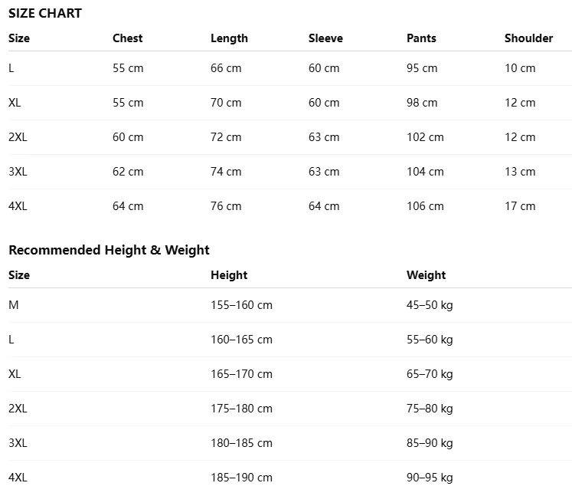Image resolution: width=572 pixels, height=496 pixels.
Task: Select the 155–160 cm height value
Action: pyautogui.click(x=241, y=304)
